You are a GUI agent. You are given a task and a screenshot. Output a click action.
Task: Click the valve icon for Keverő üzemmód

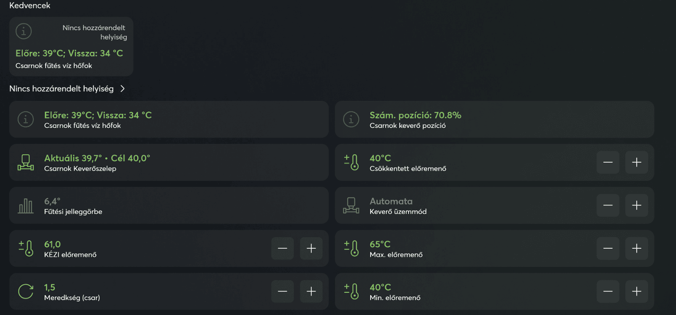click(x=351, y=205)
